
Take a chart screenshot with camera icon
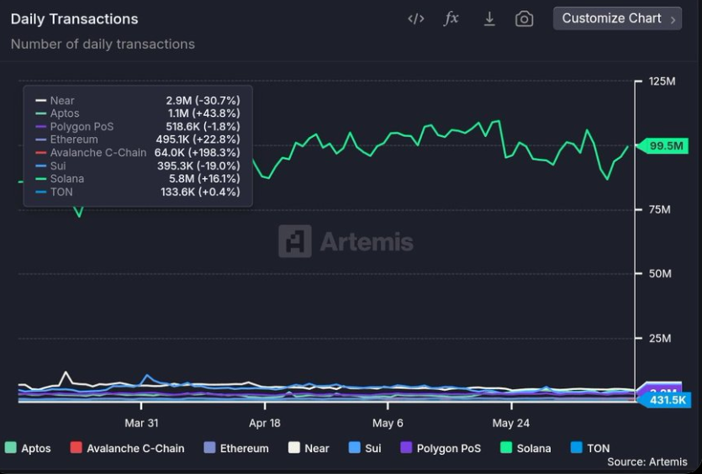coord(524,18)
